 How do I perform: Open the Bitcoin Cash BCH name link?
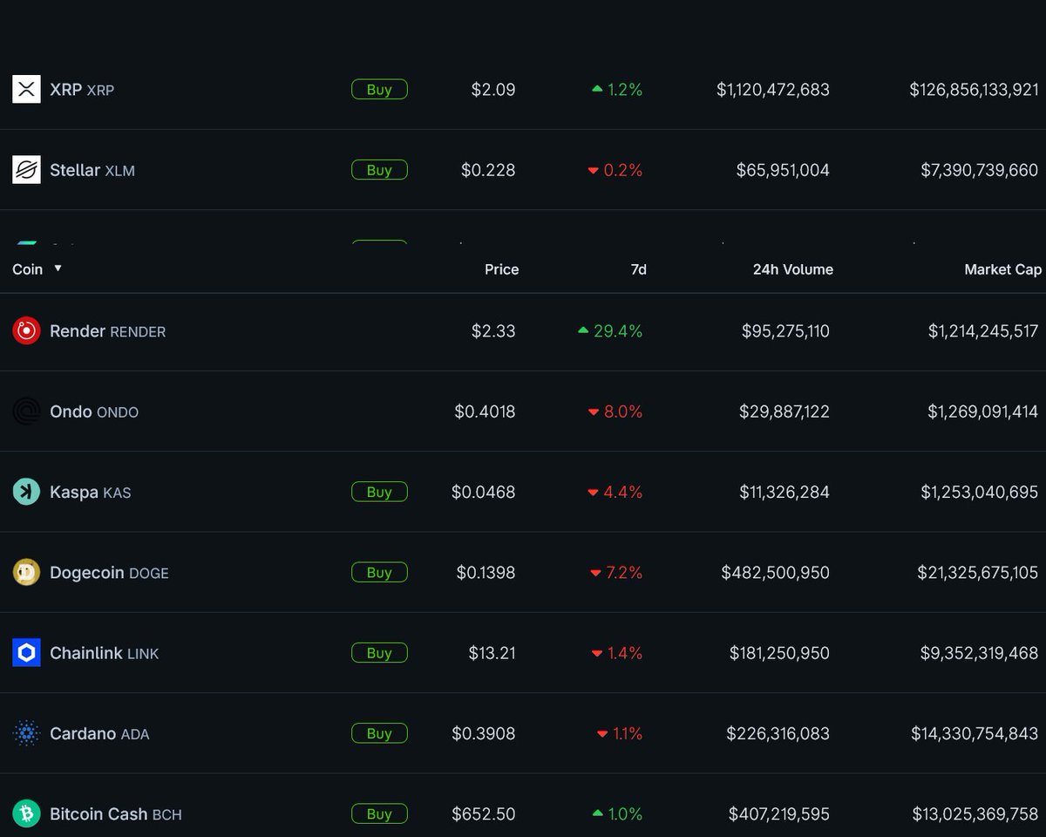point(116,814)
